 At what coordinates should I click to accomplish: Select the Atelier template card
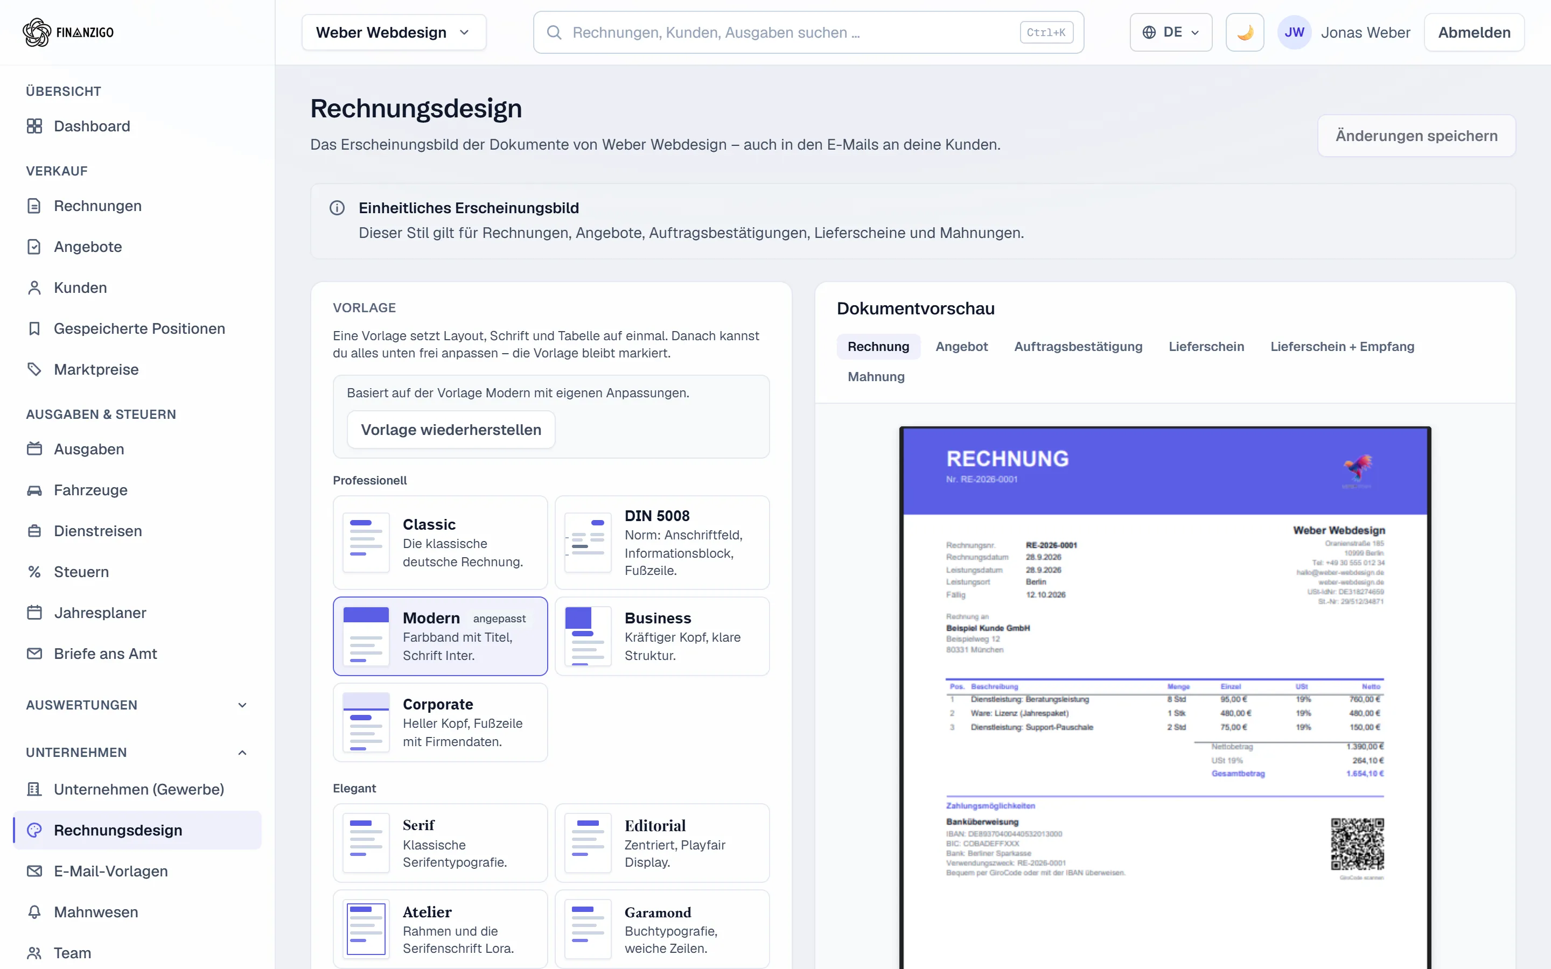(x=441, y=929)
